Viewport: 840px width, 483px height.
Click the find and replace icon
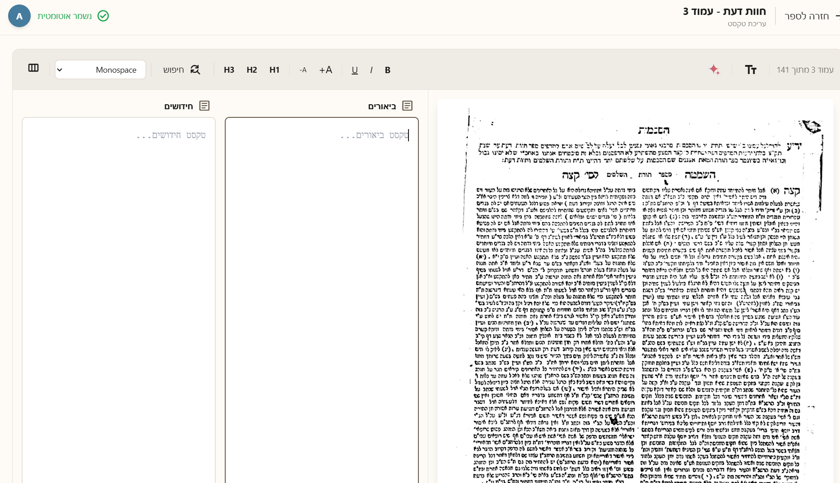pos(195,70)
